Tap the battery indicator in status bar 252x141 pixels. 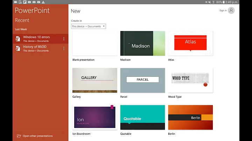224,2
